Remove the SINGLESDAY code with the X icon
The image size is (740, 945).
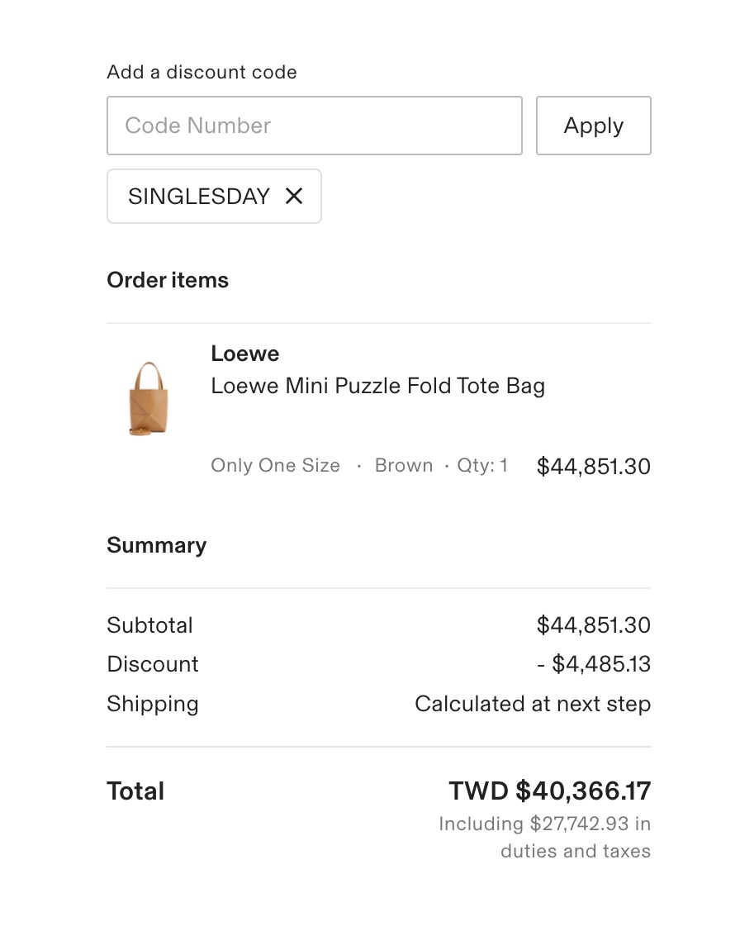point(294,196)
